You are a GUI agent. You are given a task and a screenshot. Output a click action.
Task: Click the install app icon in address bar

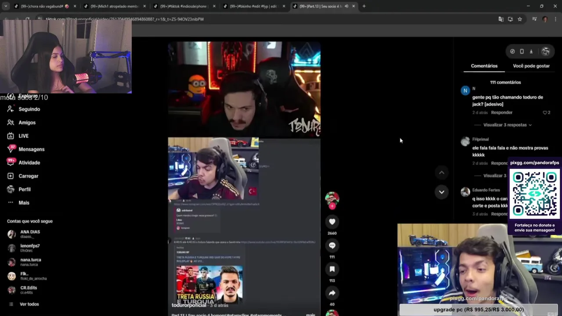pos(510,19)
